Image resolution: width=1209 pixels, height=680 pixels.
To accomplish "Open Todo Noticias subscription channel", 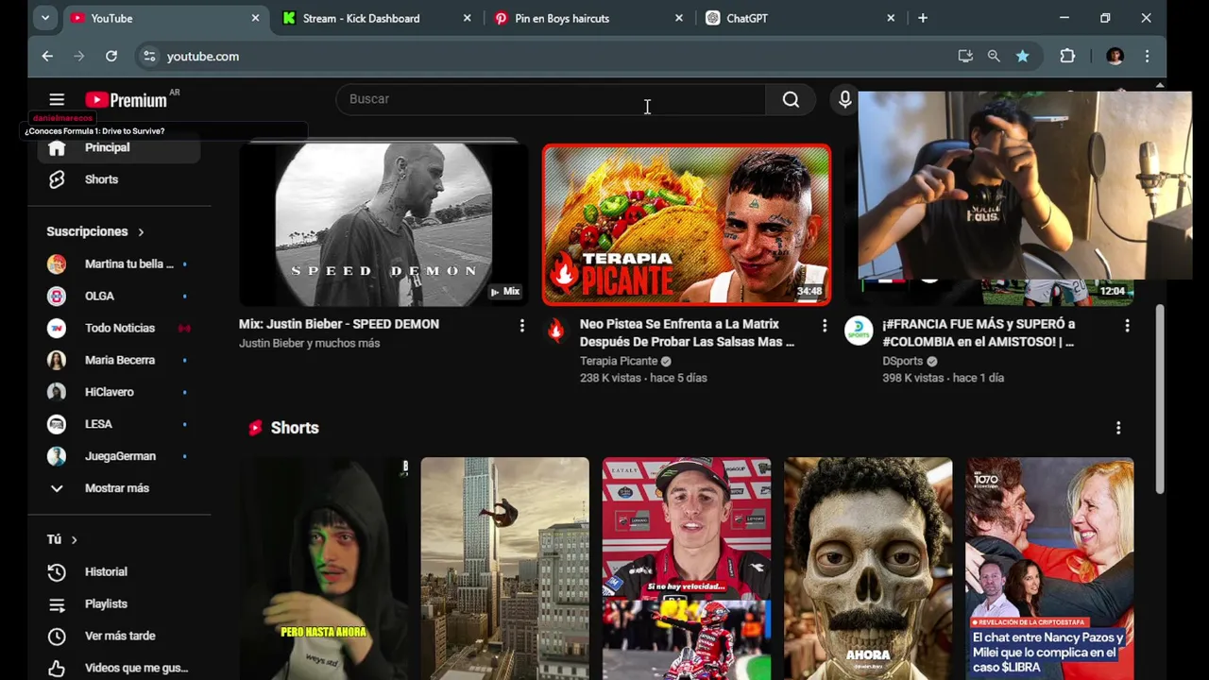I will pos(119,328).
